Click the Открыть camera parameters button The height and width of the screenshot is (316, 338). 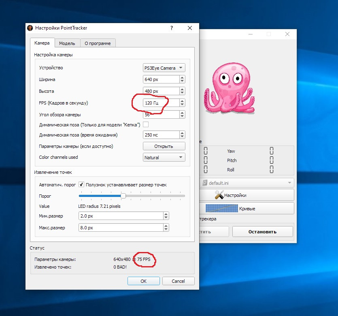point(164,146)
